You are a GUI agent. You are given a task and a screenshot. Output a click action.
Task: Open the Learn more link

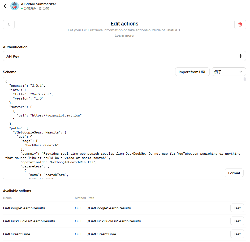point(124,35)
